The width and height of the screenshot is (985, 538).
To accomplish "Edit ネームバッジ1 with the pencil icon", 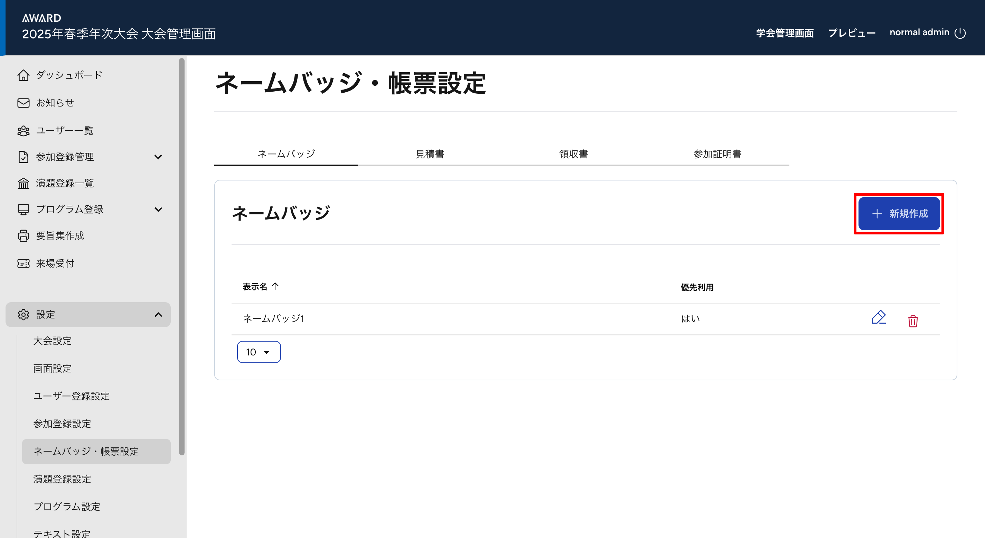I will point(878,318).
